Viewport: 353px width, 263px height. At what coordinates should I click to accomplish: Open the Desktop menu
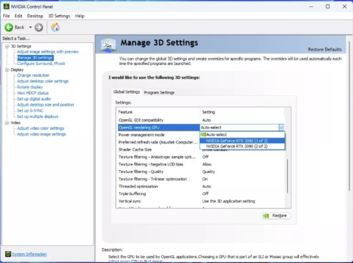pyautogui.click(x=35, y=16)
